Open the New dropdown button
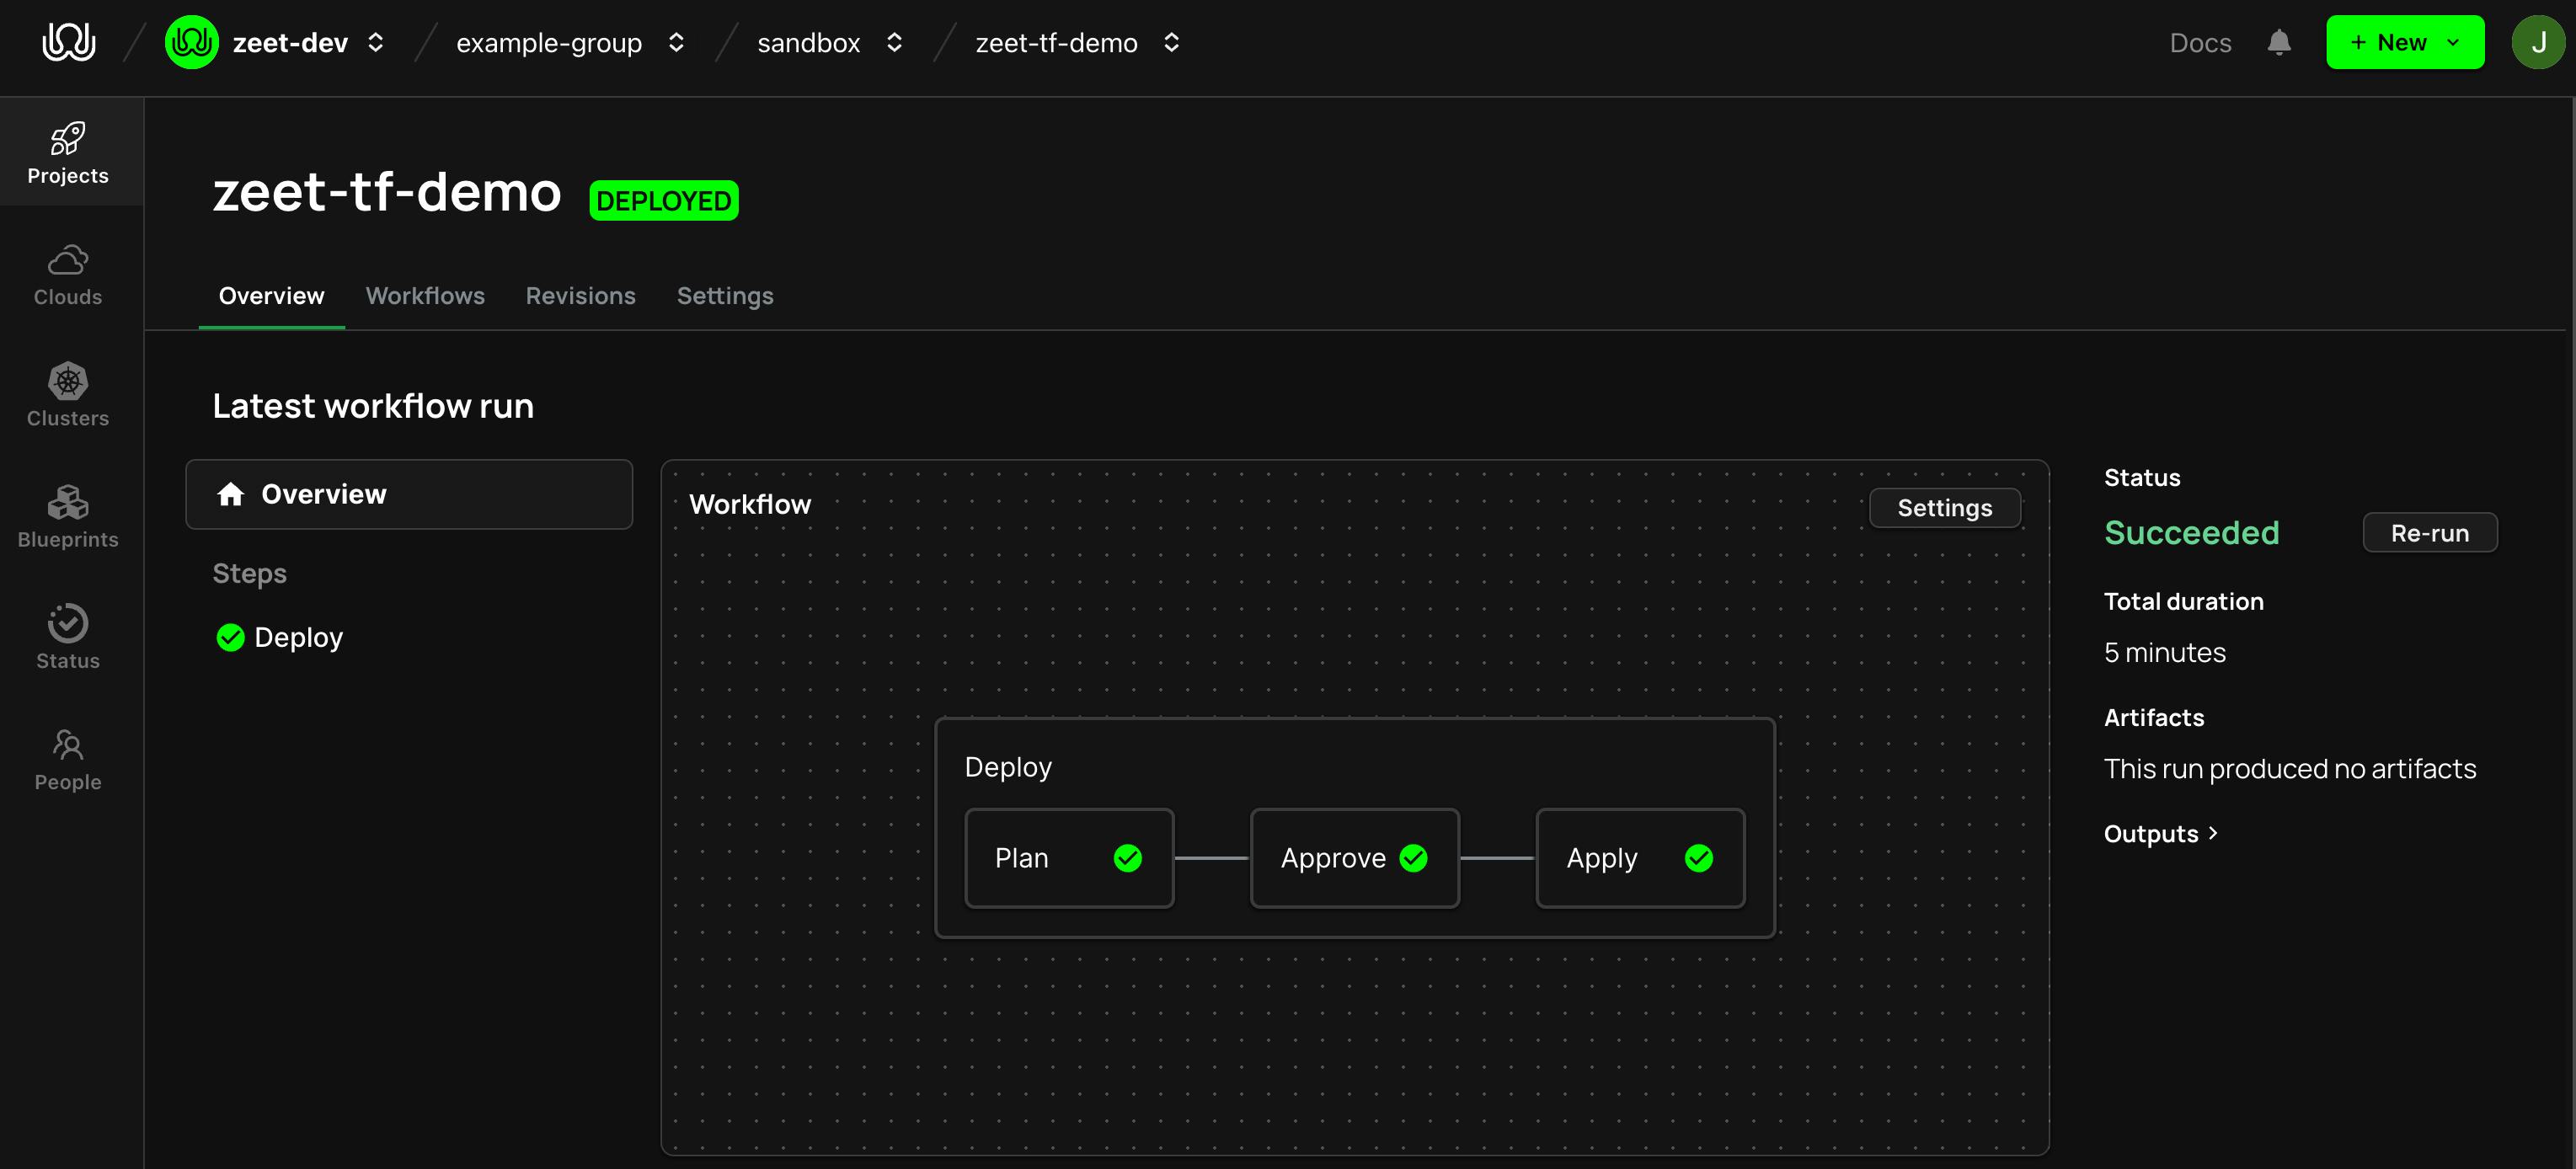The width and height of the screenshot is (2576, 1169). coord(2404,42)
